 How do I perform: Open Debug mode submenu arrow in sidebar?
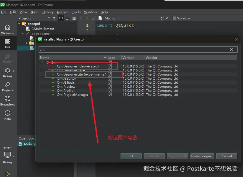click(x=14, y=71)
